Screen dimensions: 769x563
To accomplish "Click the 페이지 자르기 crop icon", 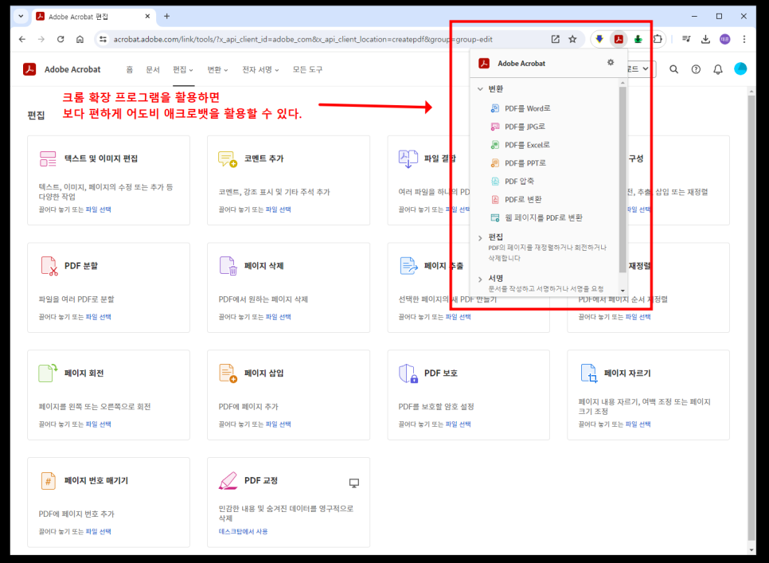I will coord(588,373).
